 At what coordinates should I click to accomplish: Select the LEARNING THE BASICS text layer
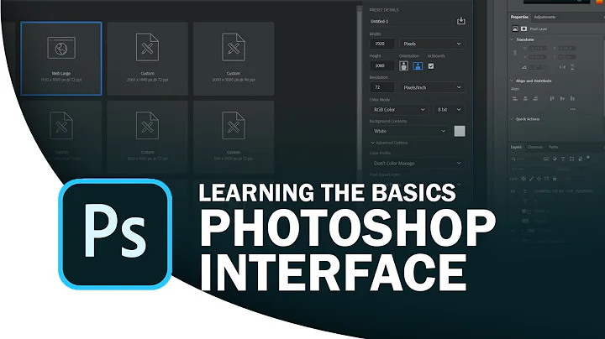561,191
